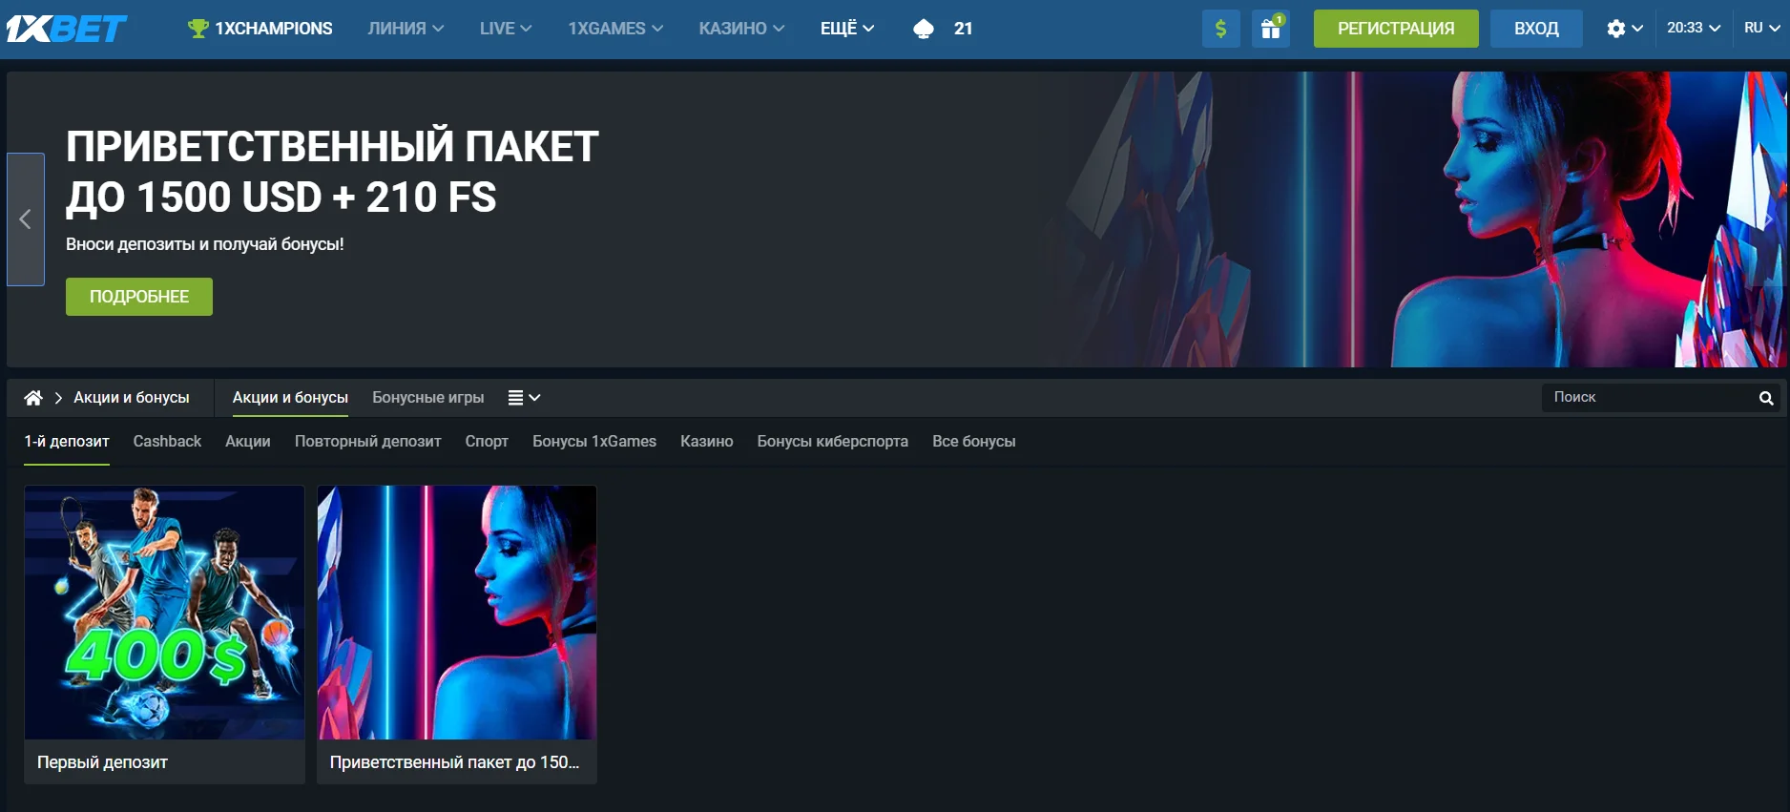Click the search magnifier icon
The image size is (1790, 812).
tap(1766, 398)
